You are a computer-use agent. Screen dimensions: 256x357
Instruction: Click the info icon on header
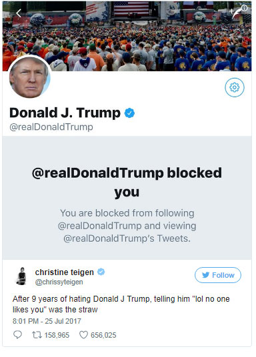245,8
